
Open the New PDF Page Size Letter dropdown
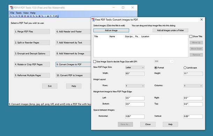[135, 67]
